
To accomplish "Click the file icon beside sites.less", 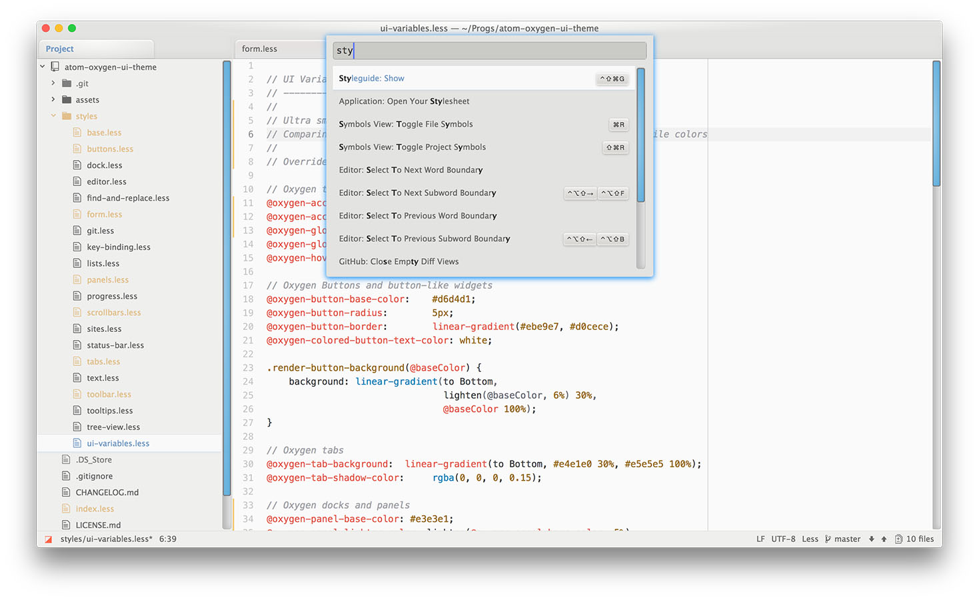I will pyautogui.click(x=77, y=329).
